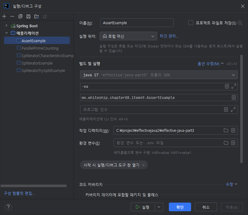Click the remove configuration minus icon

[12, 16]
